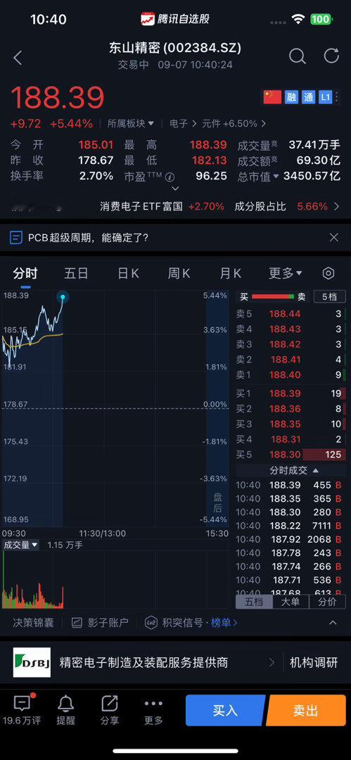Switch to 日K chart tab

click(x=128, y=273)
